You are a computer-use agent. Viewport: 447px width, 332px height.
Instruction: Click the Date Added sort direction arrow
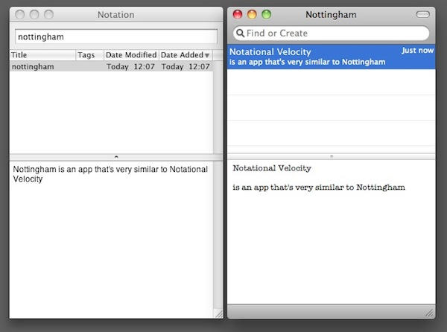(x=207, y=55)
